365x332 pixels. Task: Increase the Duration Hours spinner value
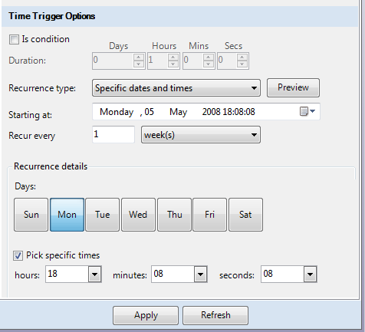[173, 58]
